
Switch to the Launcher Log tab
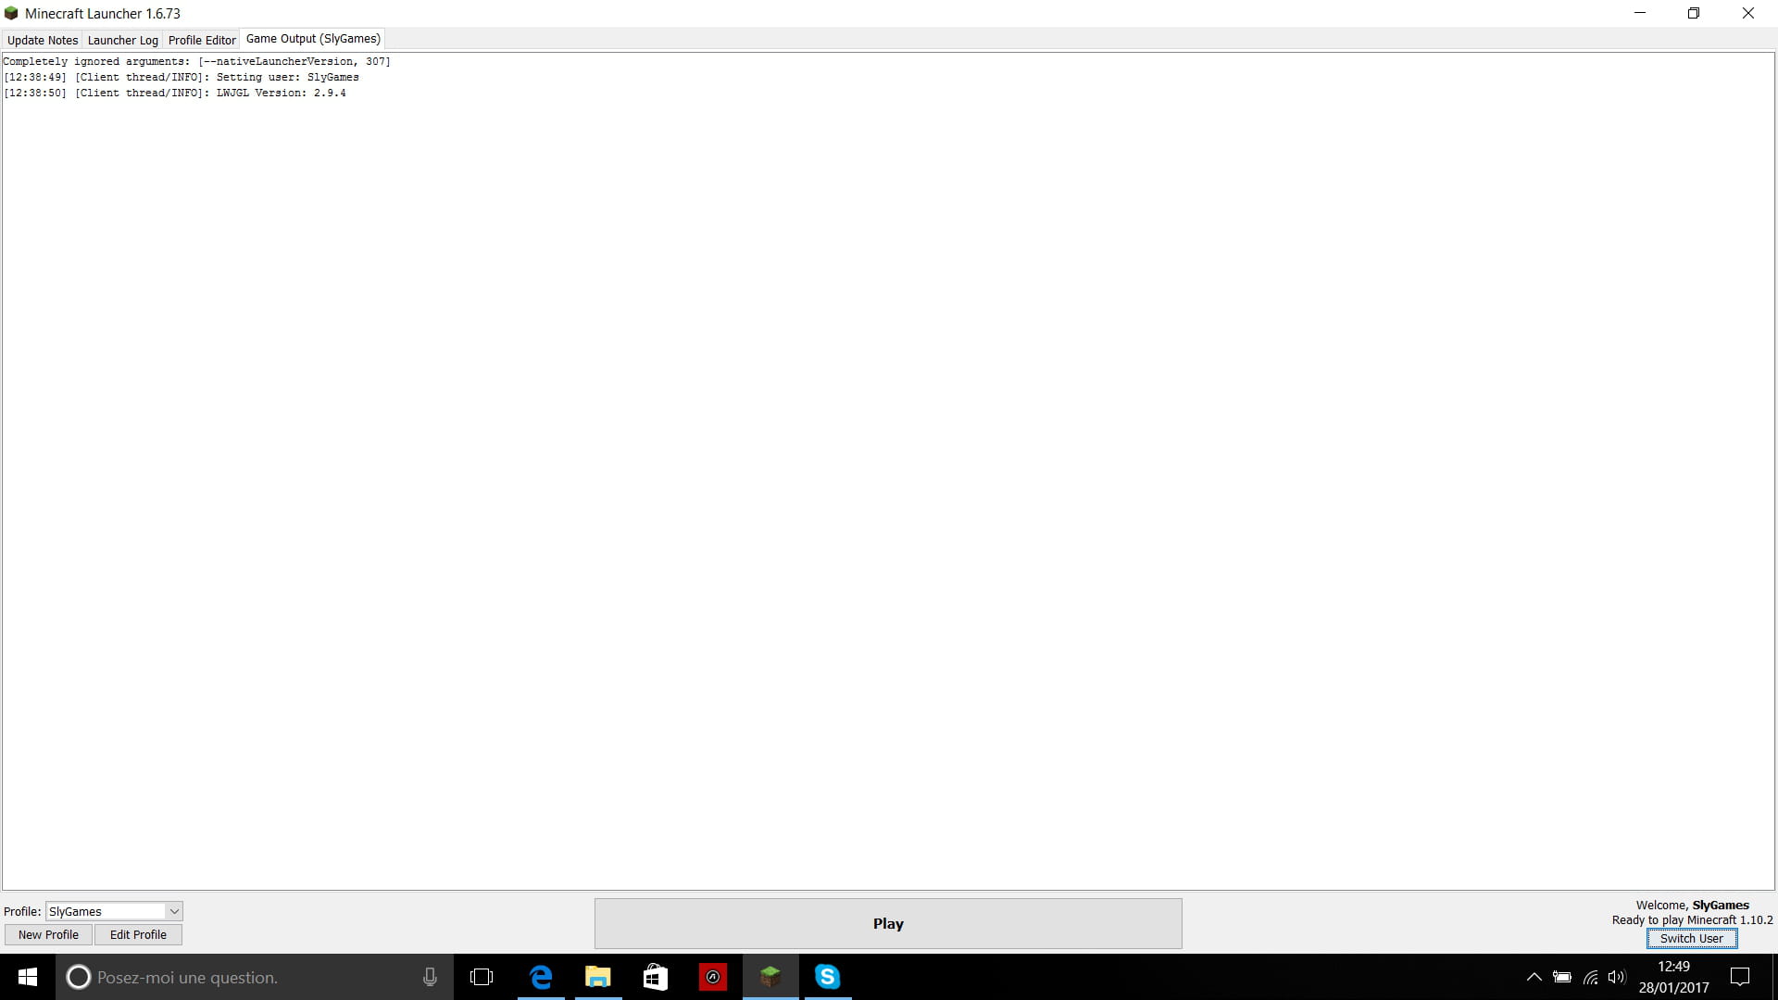pos(122,40)
